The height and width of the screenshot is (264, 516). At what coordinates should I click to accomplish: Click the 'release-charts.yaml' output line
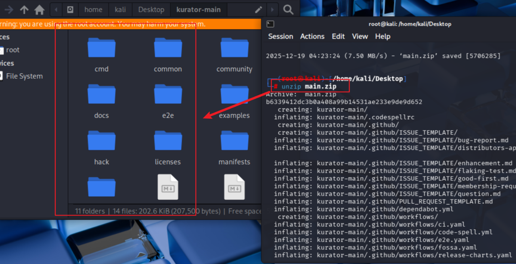(x=393, y=255)
